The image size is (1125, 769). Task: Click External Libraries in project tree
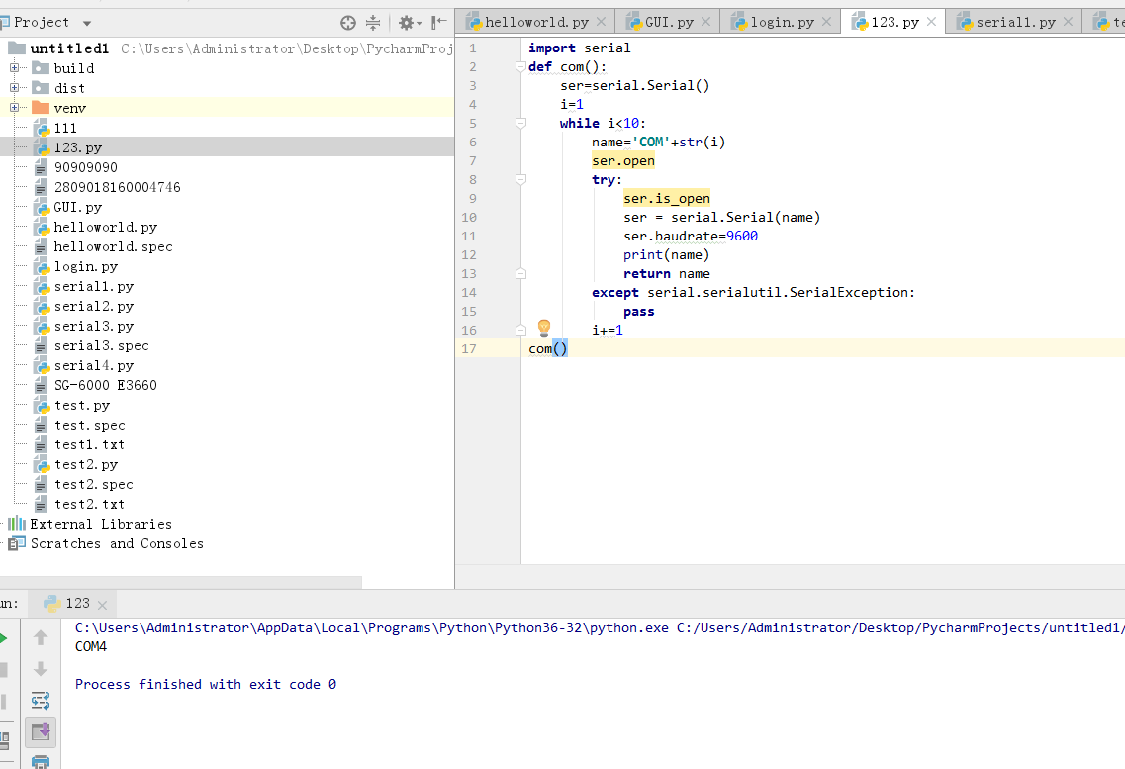pyautogui.click(x=100, y=524)
